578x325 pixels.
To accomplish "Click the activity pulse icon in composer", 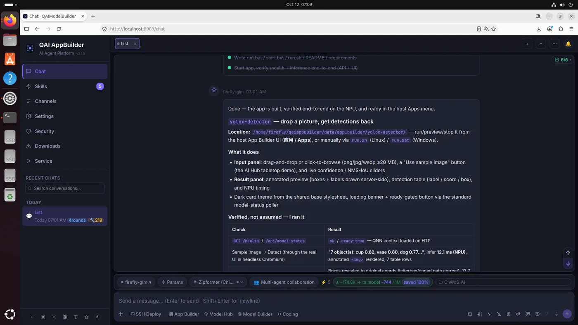I will click(x=489, y=314).
